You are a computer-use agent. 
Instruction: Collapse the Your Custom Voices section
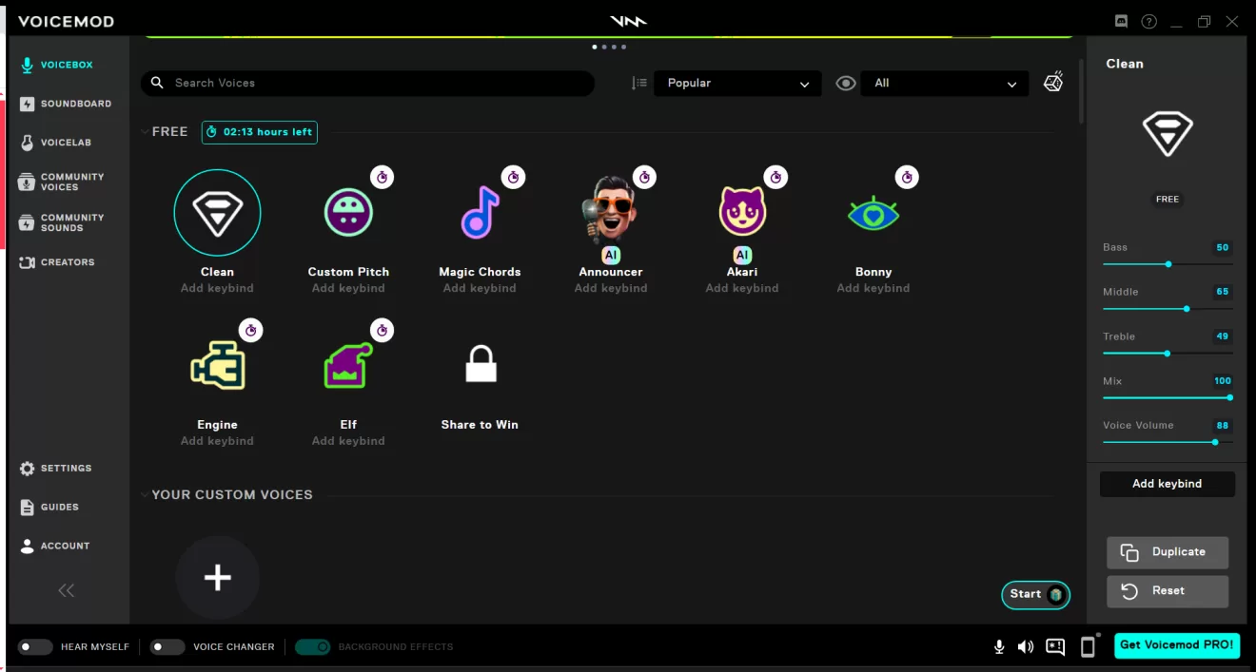point(145,495)
